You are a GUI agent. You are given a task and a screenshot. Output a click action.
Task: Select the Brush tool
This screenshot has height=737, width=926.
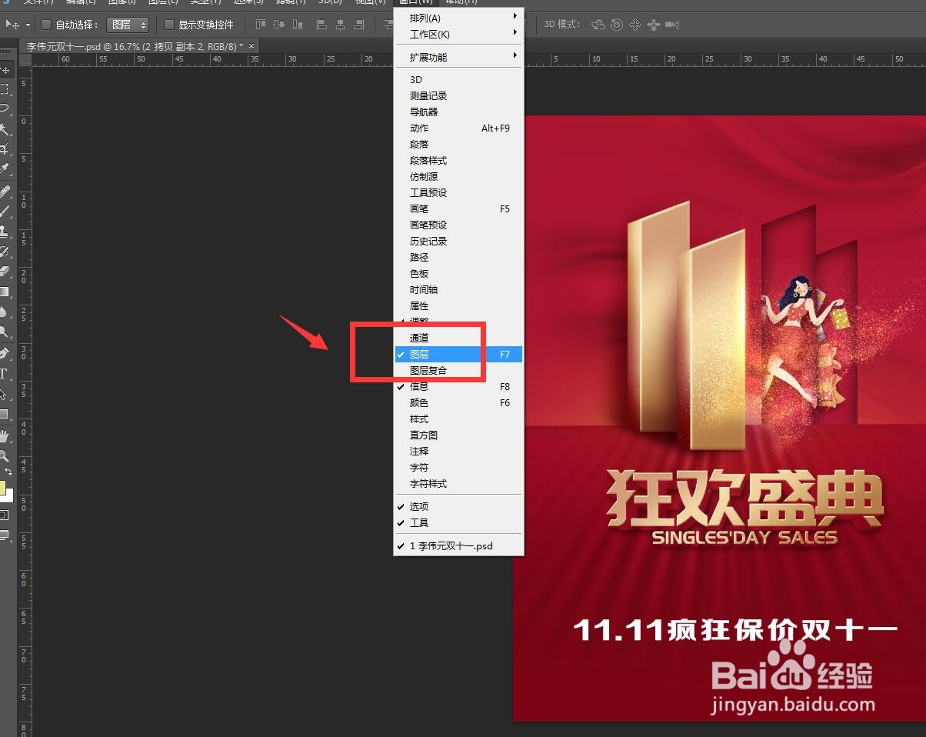pyautogui.click(x=5, y=211)
